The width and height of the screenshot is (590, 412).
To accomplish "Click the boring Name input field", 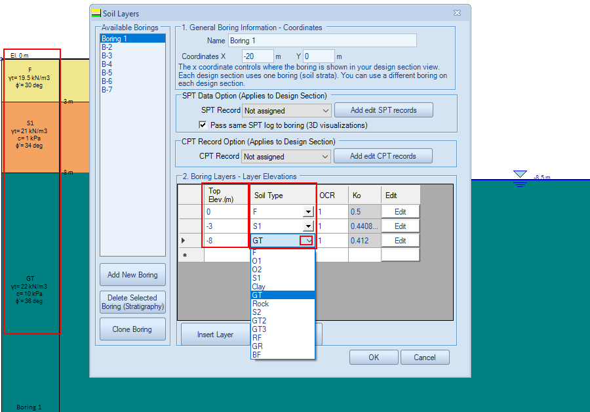I will click(x=322, y=40).
